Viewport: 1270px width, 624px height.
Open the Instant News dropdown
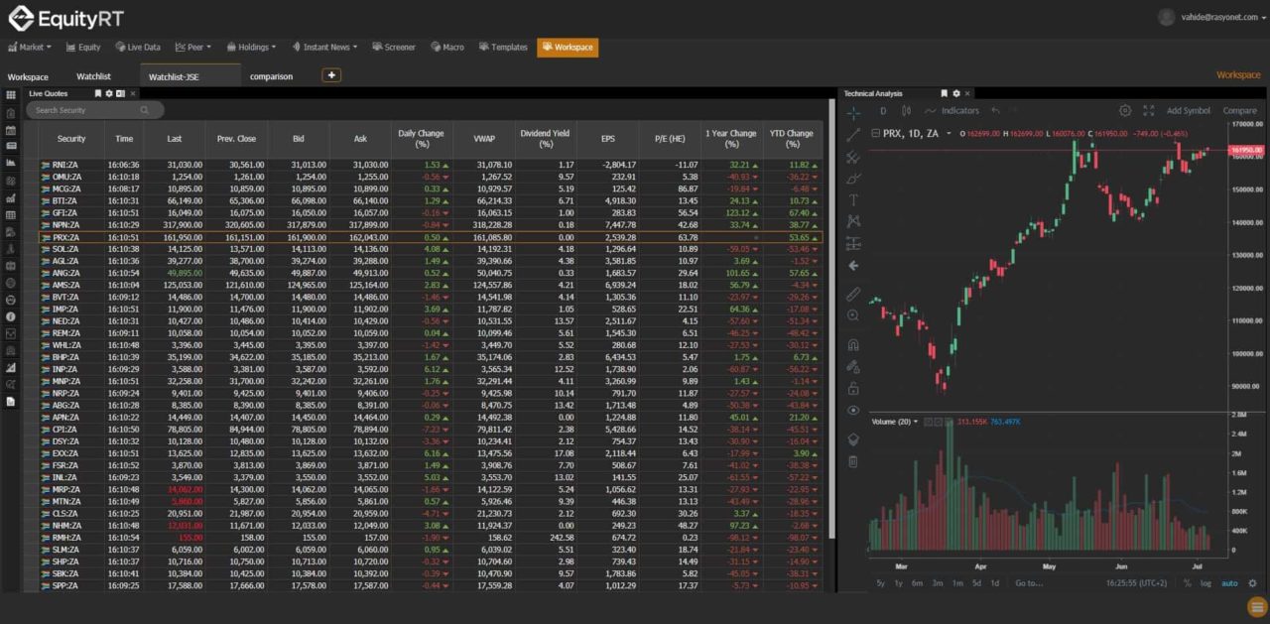click(x=324, y=47)
